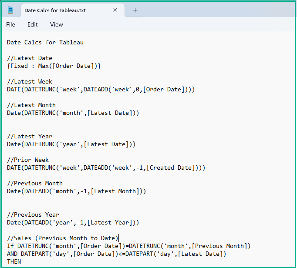Click the '{Fixed : Max([Order Date])}' line

click(54, 66)
